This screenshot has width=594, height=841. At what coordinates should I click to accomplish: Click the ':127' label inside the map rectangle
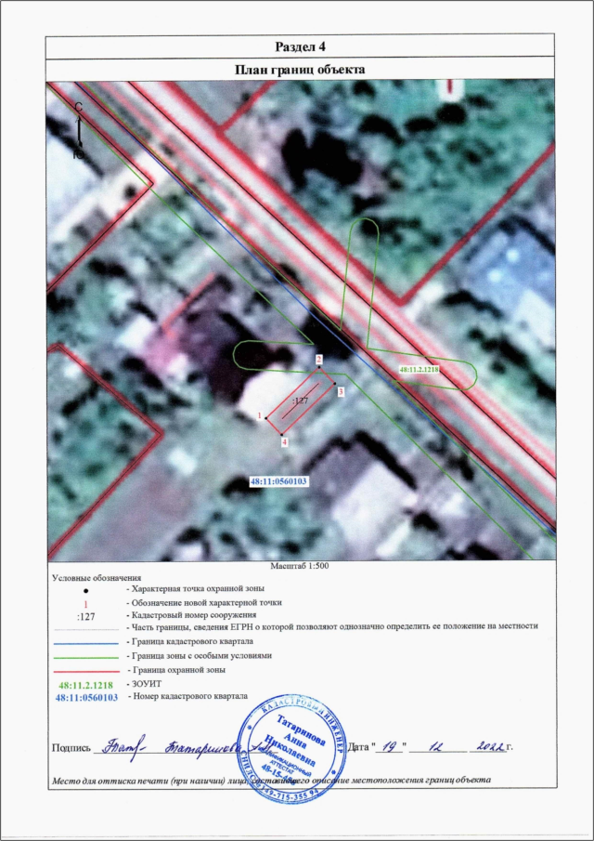(300, 400)
